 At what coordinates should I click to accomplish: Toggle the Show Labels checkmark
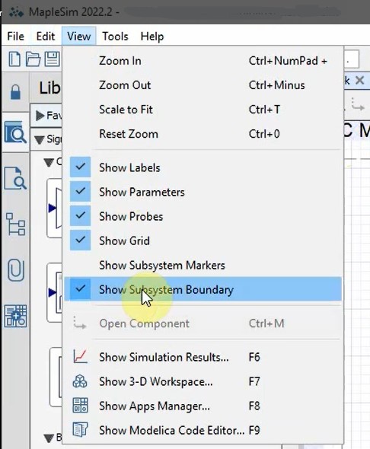(x=81, y=167)
